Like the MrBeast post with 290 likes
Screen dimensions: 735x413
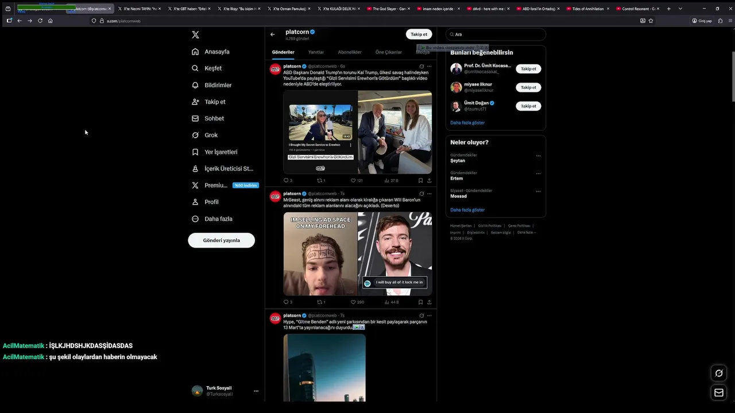pos(357,302)
